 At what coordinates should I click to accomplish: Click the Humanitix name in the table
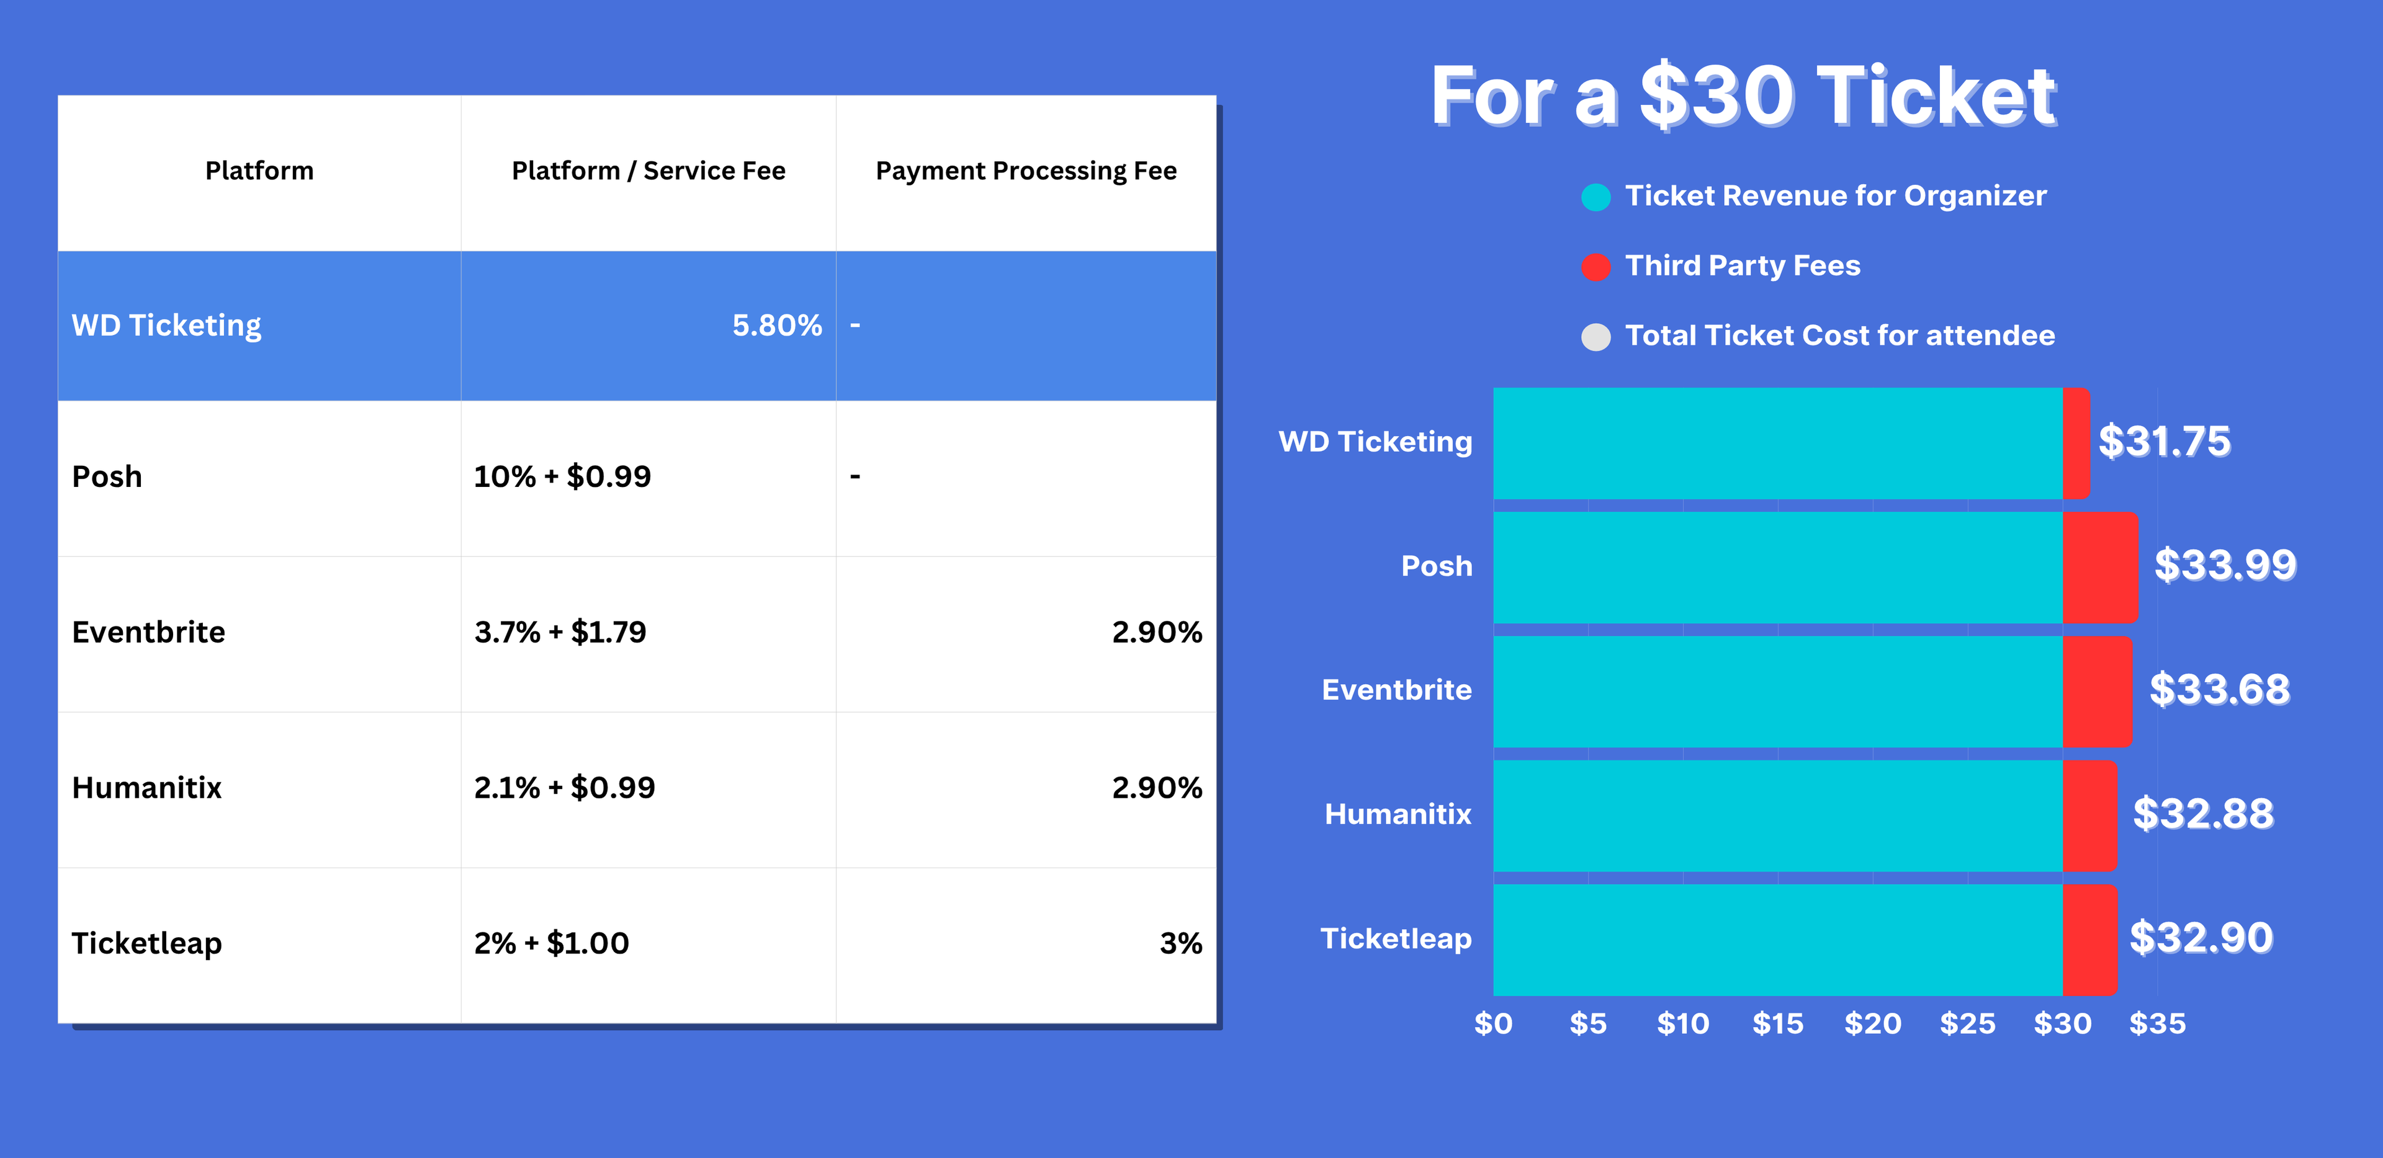(x=147, y=788)
